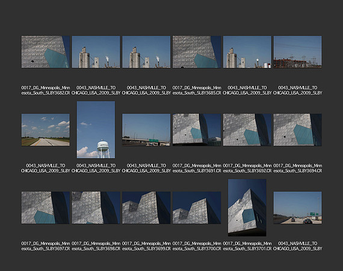Select thumbnail of file 5L8Y3698
343x271 pixels.
[x=96, y=208]
